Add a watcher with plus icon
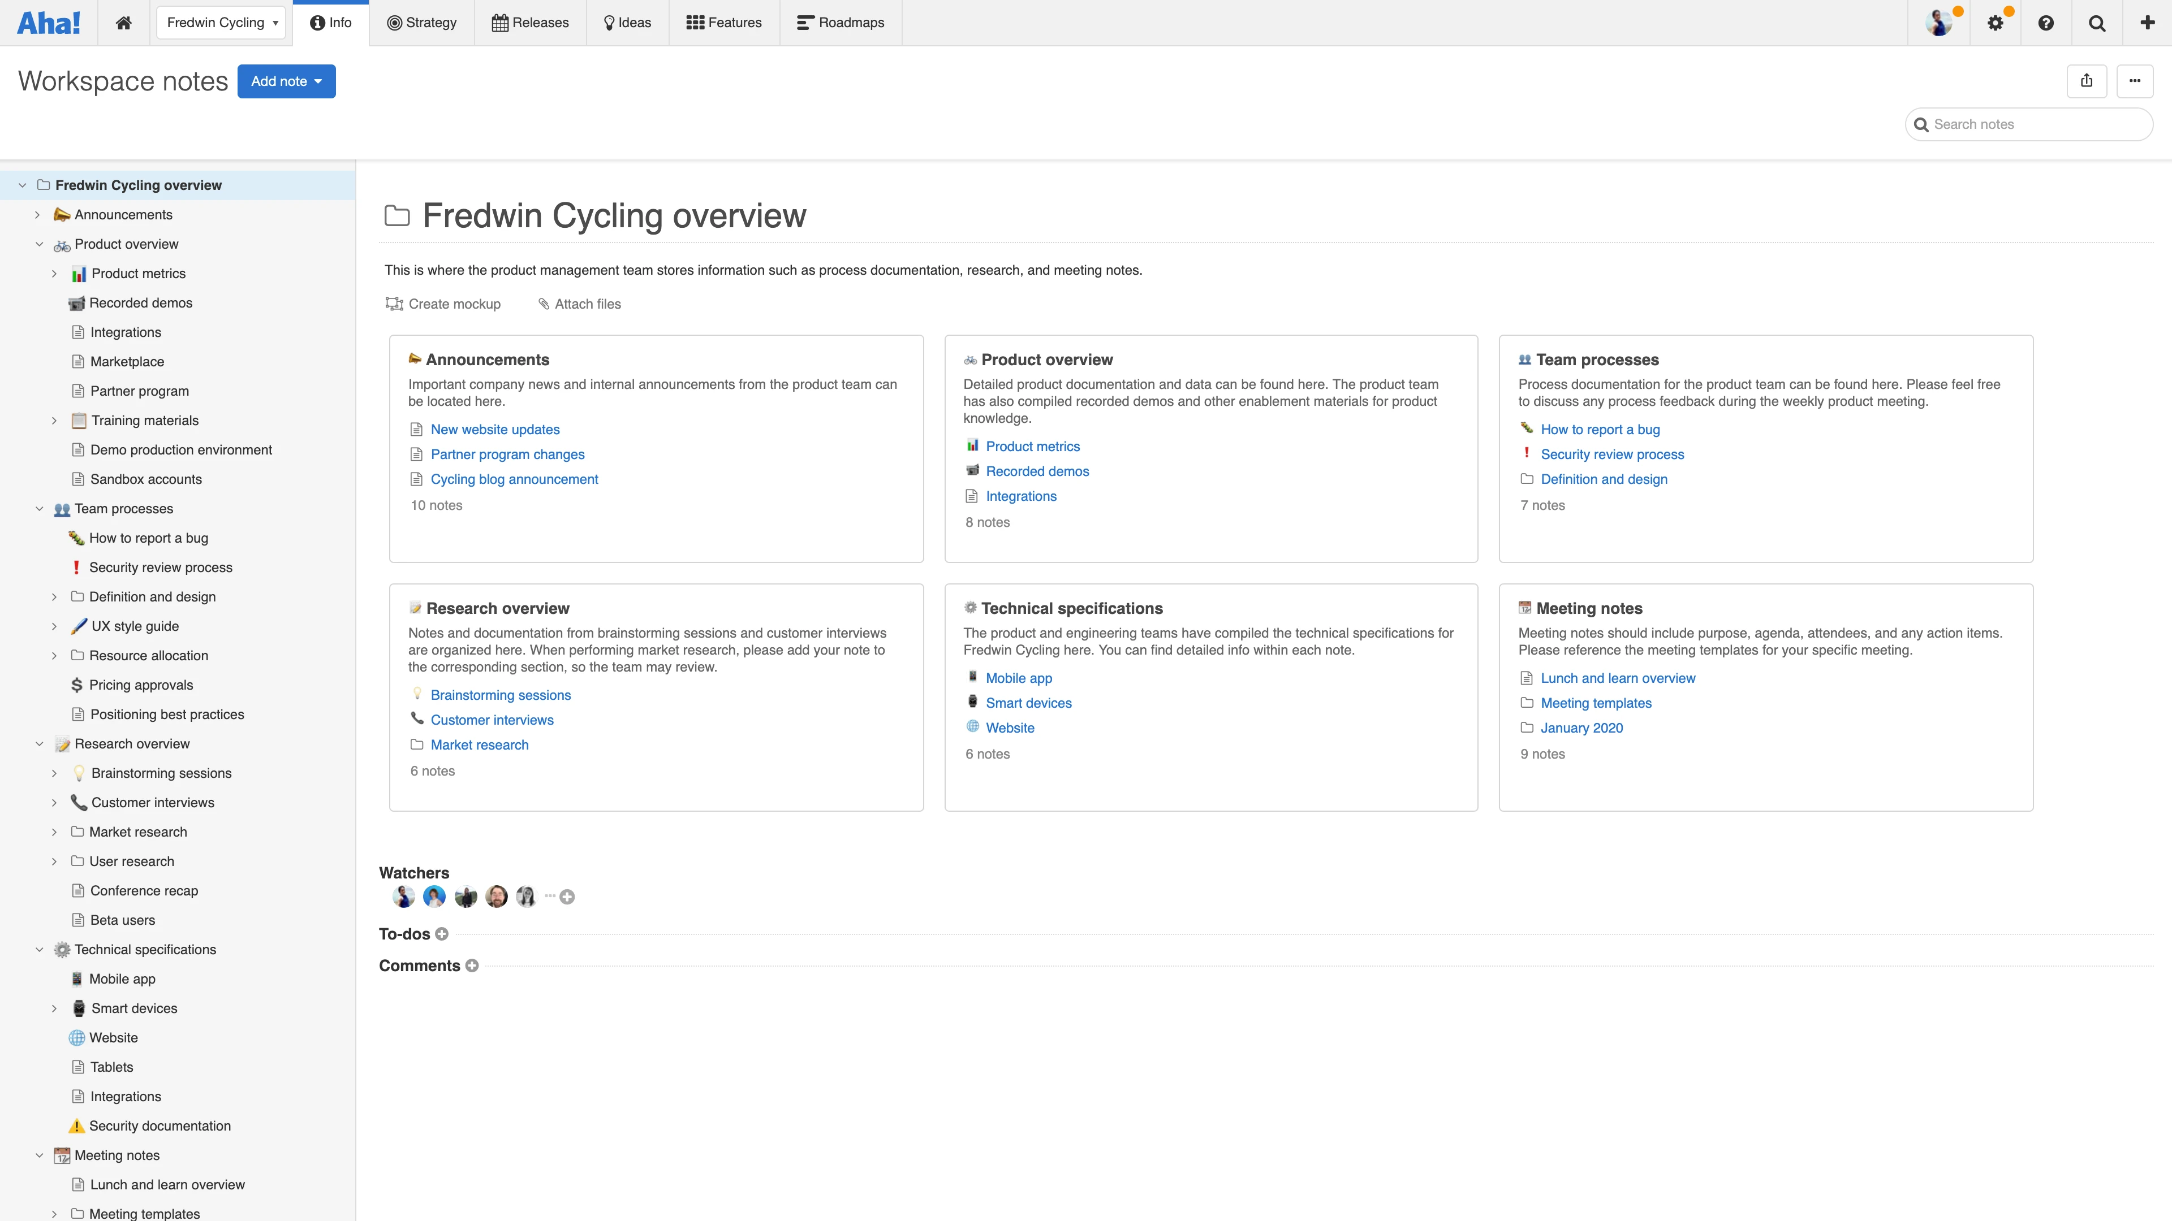 [567, 897]
